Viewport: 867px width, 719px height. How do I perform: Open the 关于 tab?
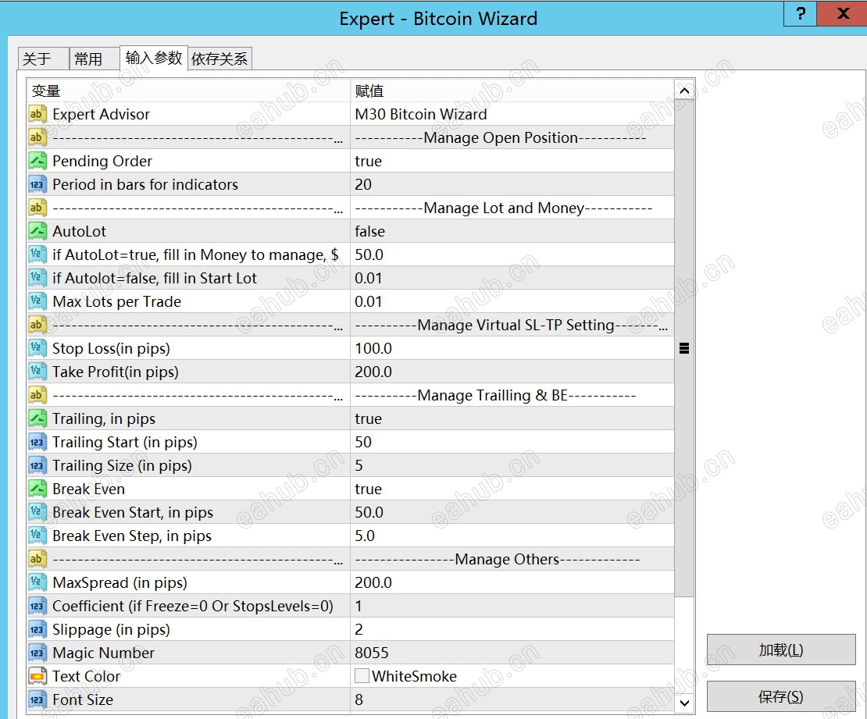tap(43, 59)
